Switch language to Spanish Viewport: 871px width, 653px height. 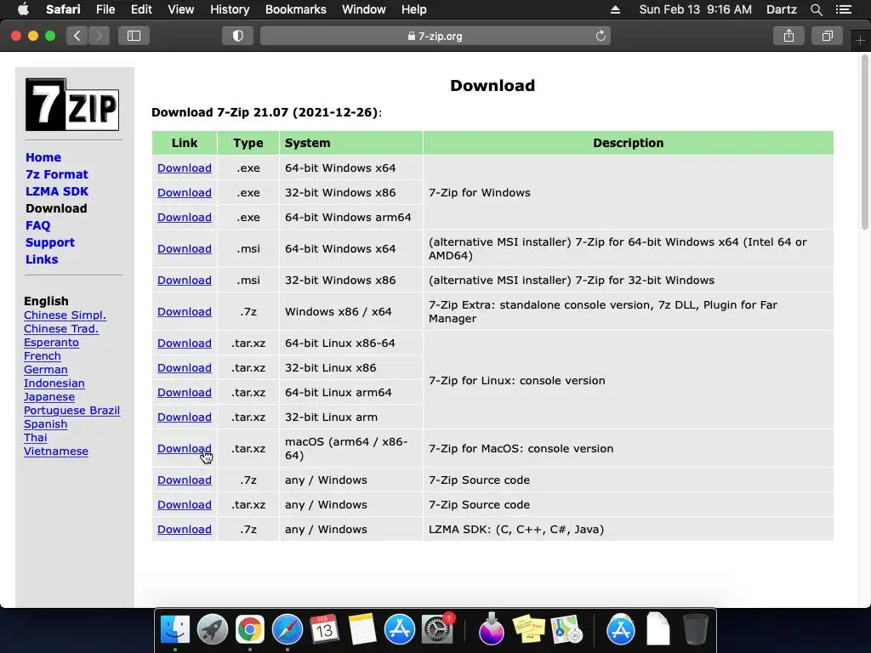coord(46,423)
